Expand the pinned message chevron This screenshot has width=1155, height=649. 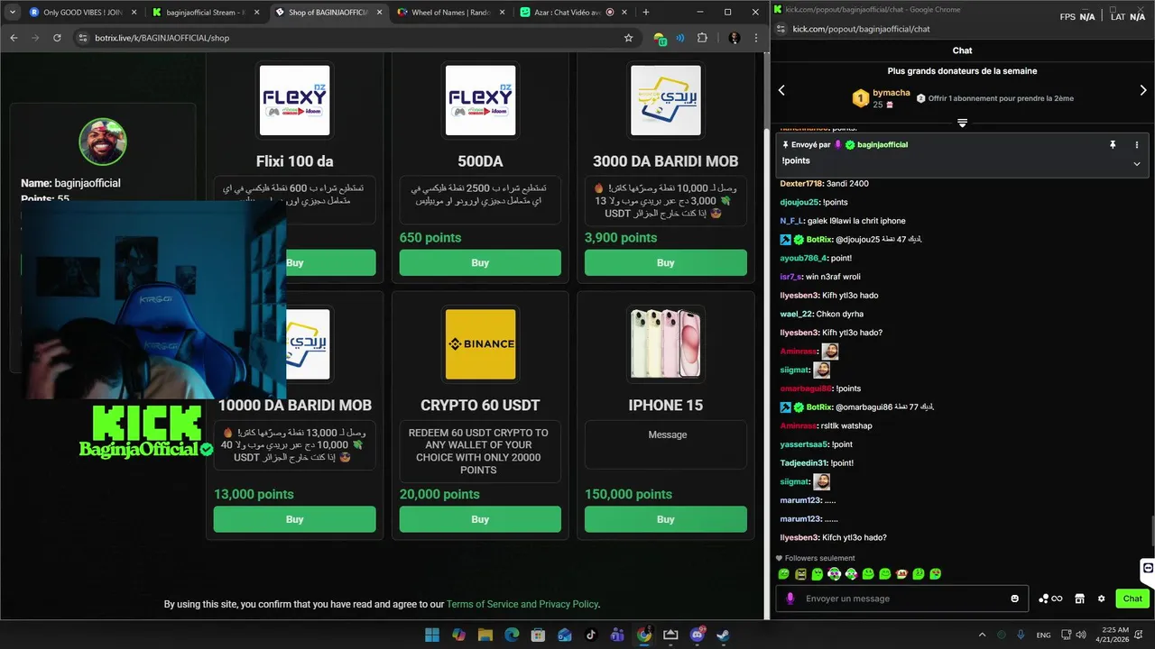tap(1137, 164)
